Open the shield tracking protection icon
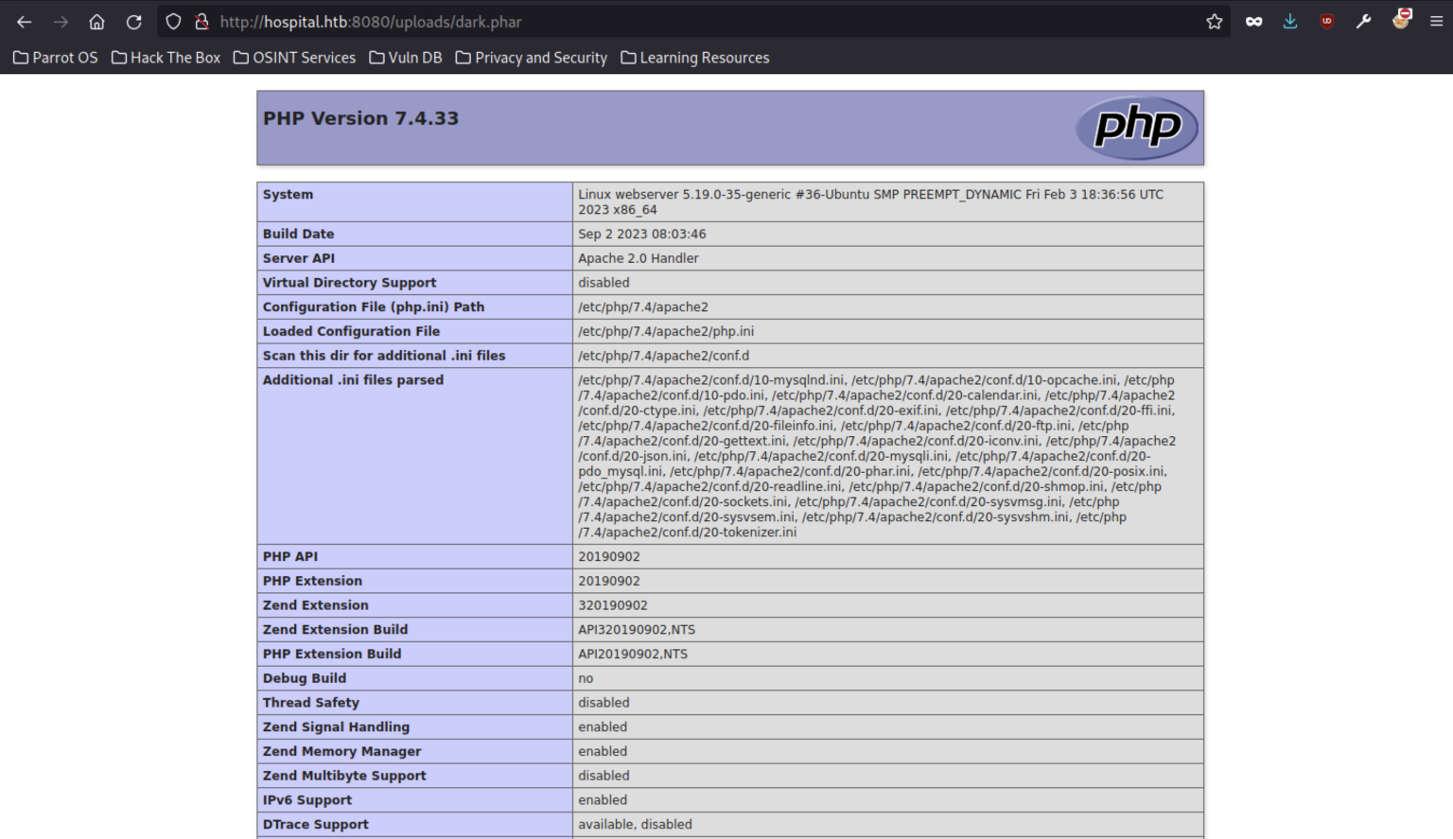The width and height of the screenshot is (1453, 839). (x=173, y=22)
